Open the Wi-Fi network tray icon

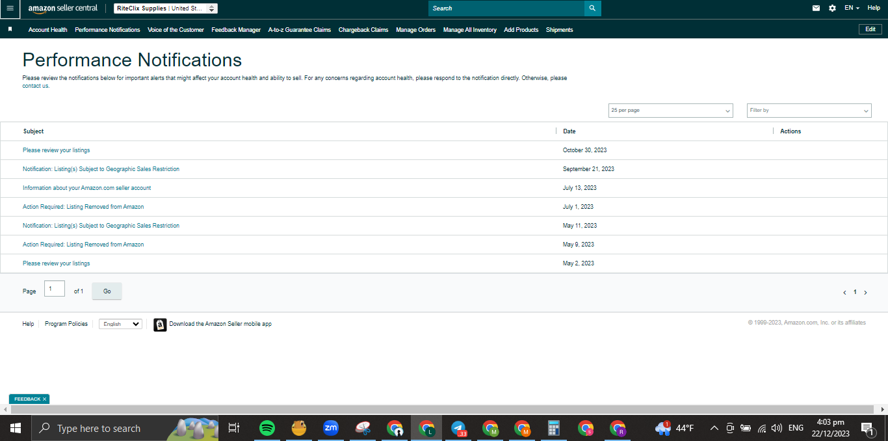pos(762,428)
